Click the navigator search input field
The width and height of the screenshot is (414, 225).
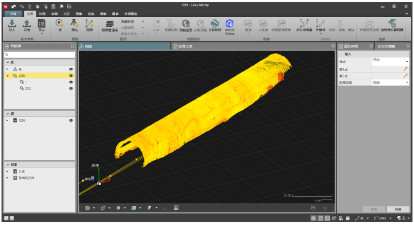coord(40,54)
